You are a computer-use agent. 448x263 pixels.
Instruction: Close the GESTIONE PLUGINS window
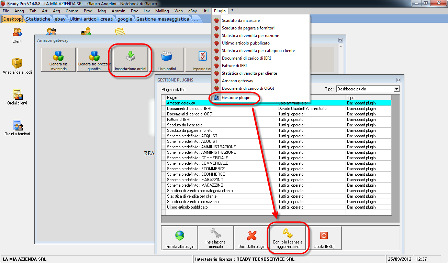tap(399, 80)
